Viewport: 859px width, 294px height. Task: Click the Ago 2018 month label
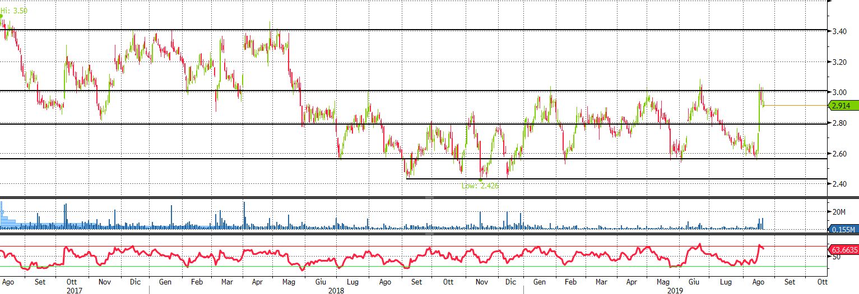385,282
